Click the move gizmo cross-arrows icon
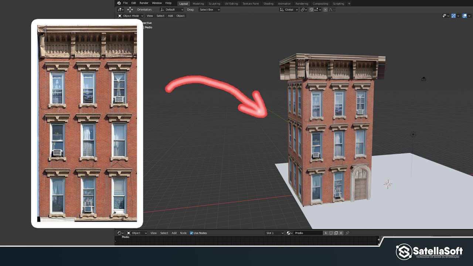Viewport: 473px width, 266px height. [x=130, y=10]
